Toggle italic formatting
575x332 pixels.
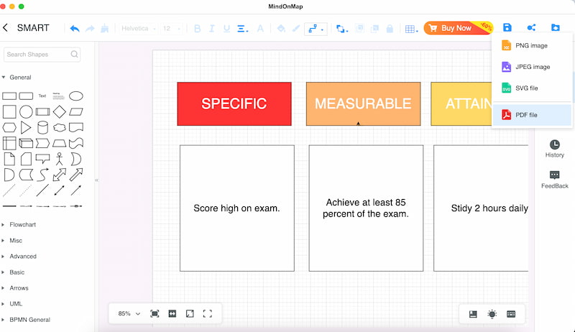(x=212, y=28)
